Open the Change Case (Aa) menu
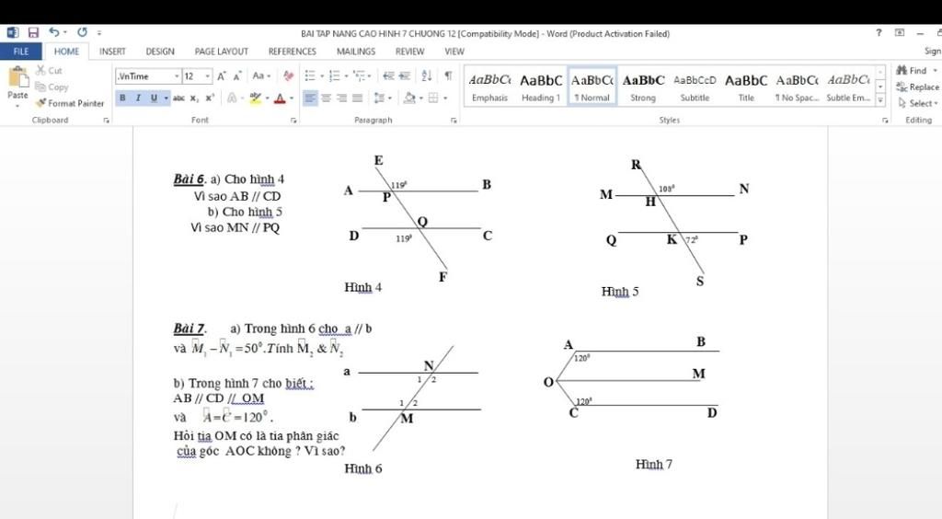Screen dimensions: 942x519 260,75
